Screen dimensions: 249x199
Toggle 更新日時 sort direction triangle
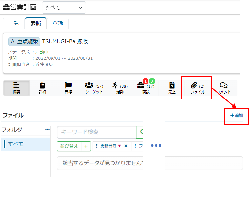tap(119, 146)
